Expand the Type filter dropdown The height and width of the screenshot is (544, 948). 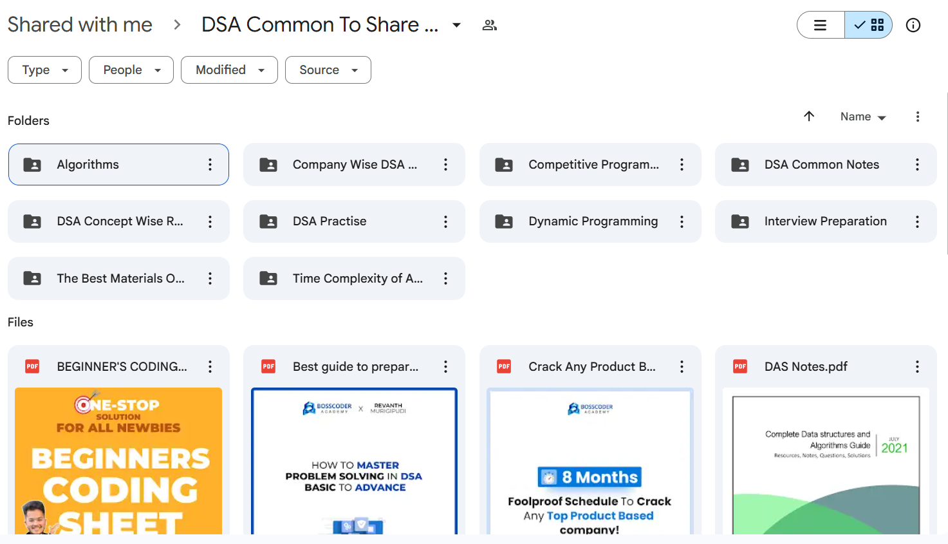tap(44, 70)
